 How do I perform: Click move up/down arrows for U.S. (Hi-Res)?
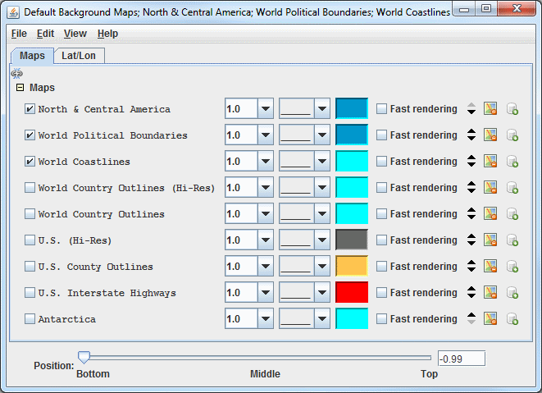(x=471, y=240)
